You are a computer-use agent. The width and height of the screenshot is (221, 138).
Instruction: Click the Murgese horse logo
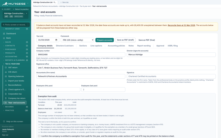click(5, 4)
